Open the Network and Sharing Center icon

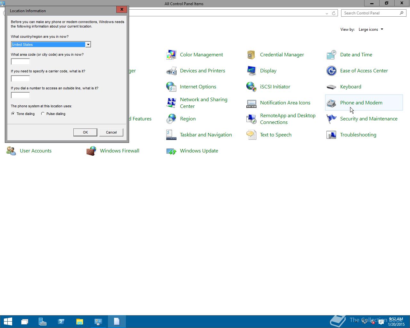(x=171, y=103)
